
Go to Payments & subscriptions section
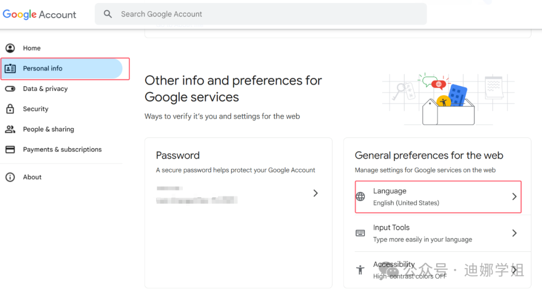62,150
